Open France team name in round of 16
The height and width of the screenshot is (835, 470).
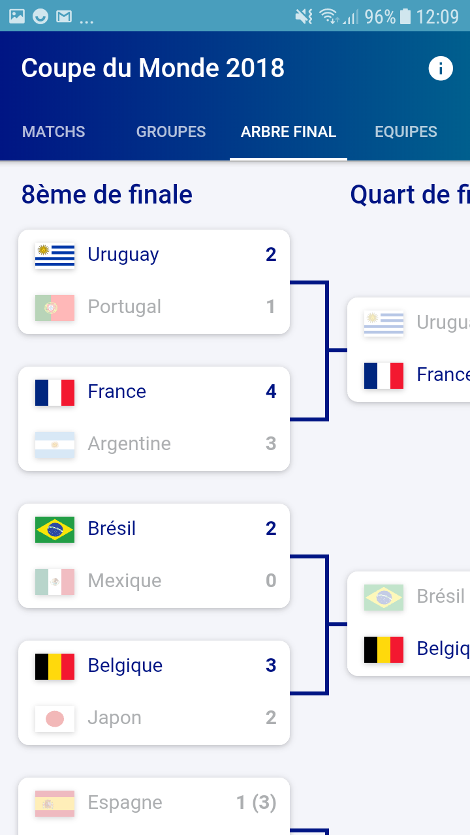pos(117,391)
